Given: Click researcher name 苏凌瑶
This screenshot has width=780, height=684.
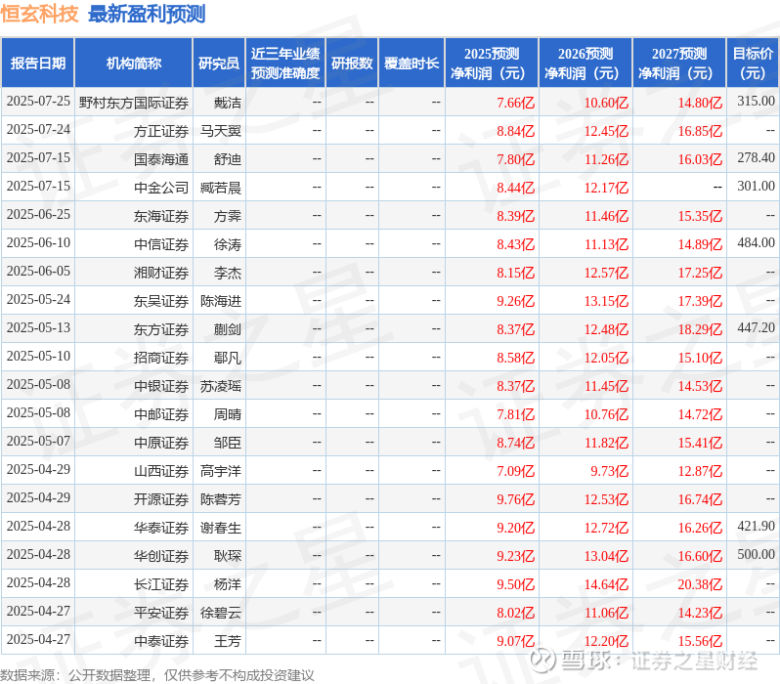Looking at the screenshot, I should click(221, 387).
